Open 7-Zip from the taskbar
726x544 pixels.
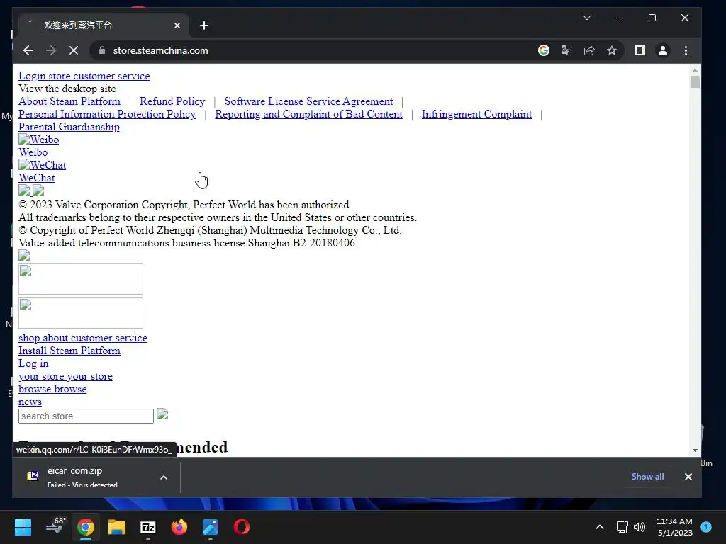tap(148, 527)
